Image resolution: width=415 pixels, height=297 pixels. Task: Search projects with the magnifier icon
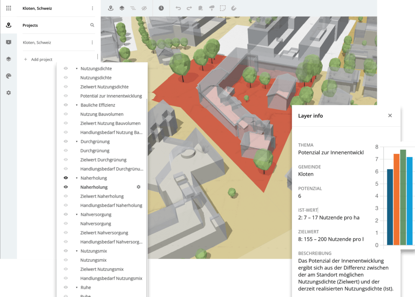point(92,25)
